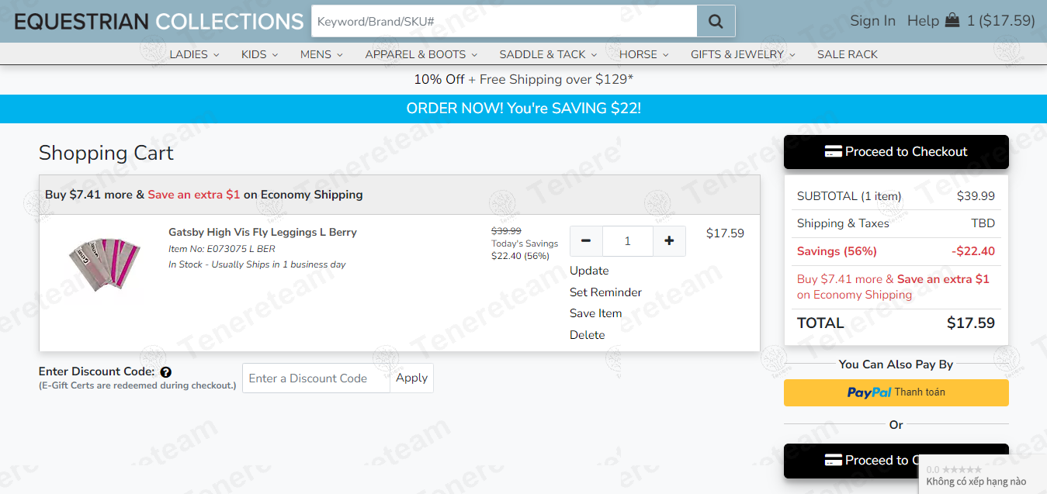Open the Saddle & Tack dropdown

click(548, 54)
